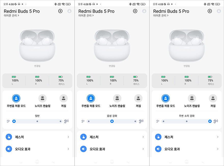Viewport: 224px width, 166px height.
Task: Open 제스처 row chevron on the 주변 소리 강화 screen
Action: point(218,137)
